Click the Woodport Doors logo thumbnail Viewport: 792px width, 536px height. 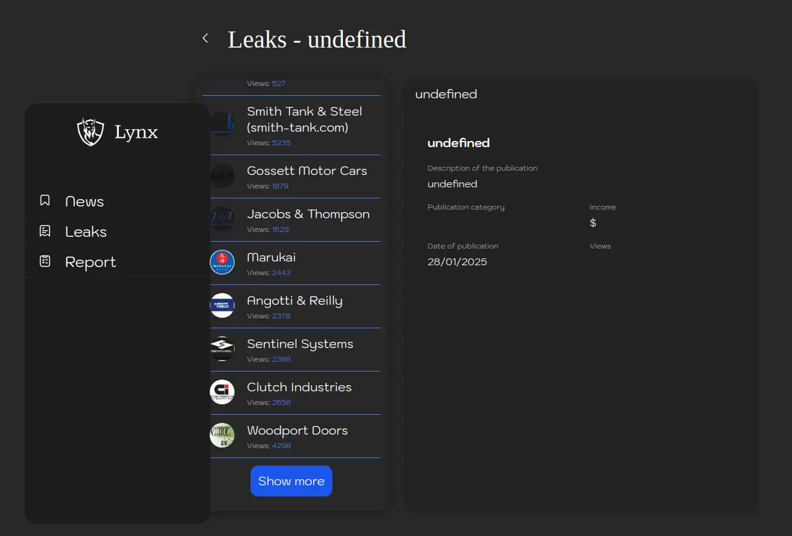(x=222, y=435)
